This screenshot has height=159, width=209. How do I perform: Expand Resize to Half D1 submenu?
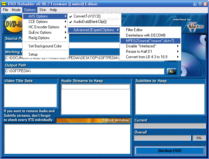point(150,52)
